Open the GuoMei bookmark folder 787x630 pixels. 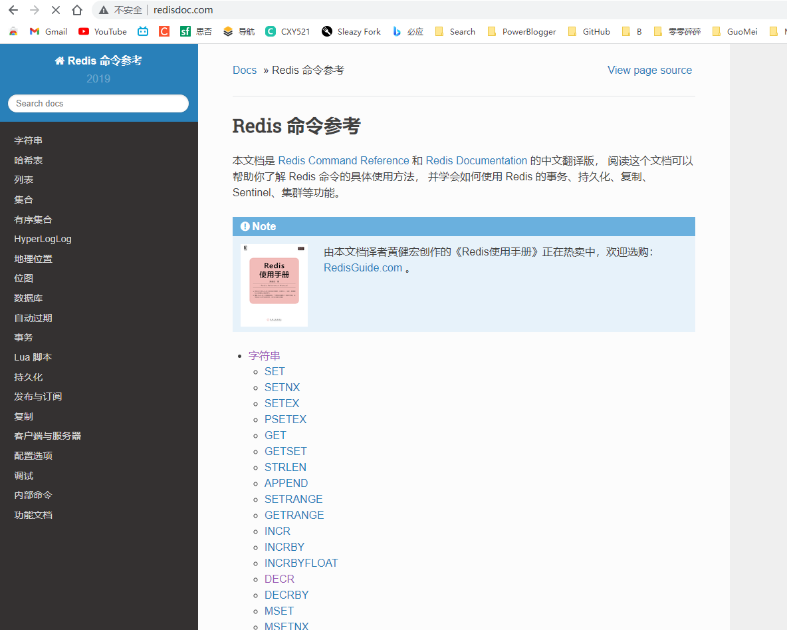[734, 32]
